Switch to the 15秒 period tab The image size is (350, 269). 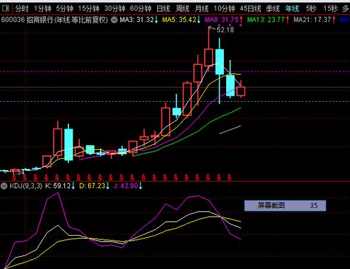[330, 9]
